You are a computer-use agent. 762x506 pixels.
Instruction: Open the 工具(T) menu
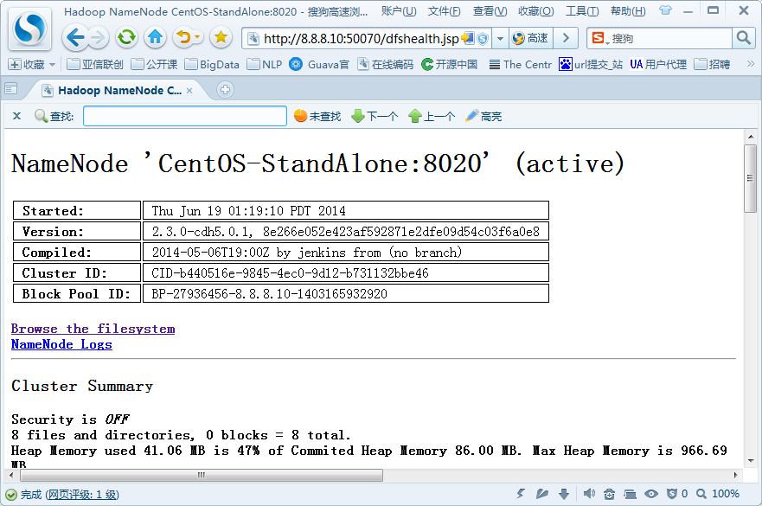point(582,11)
